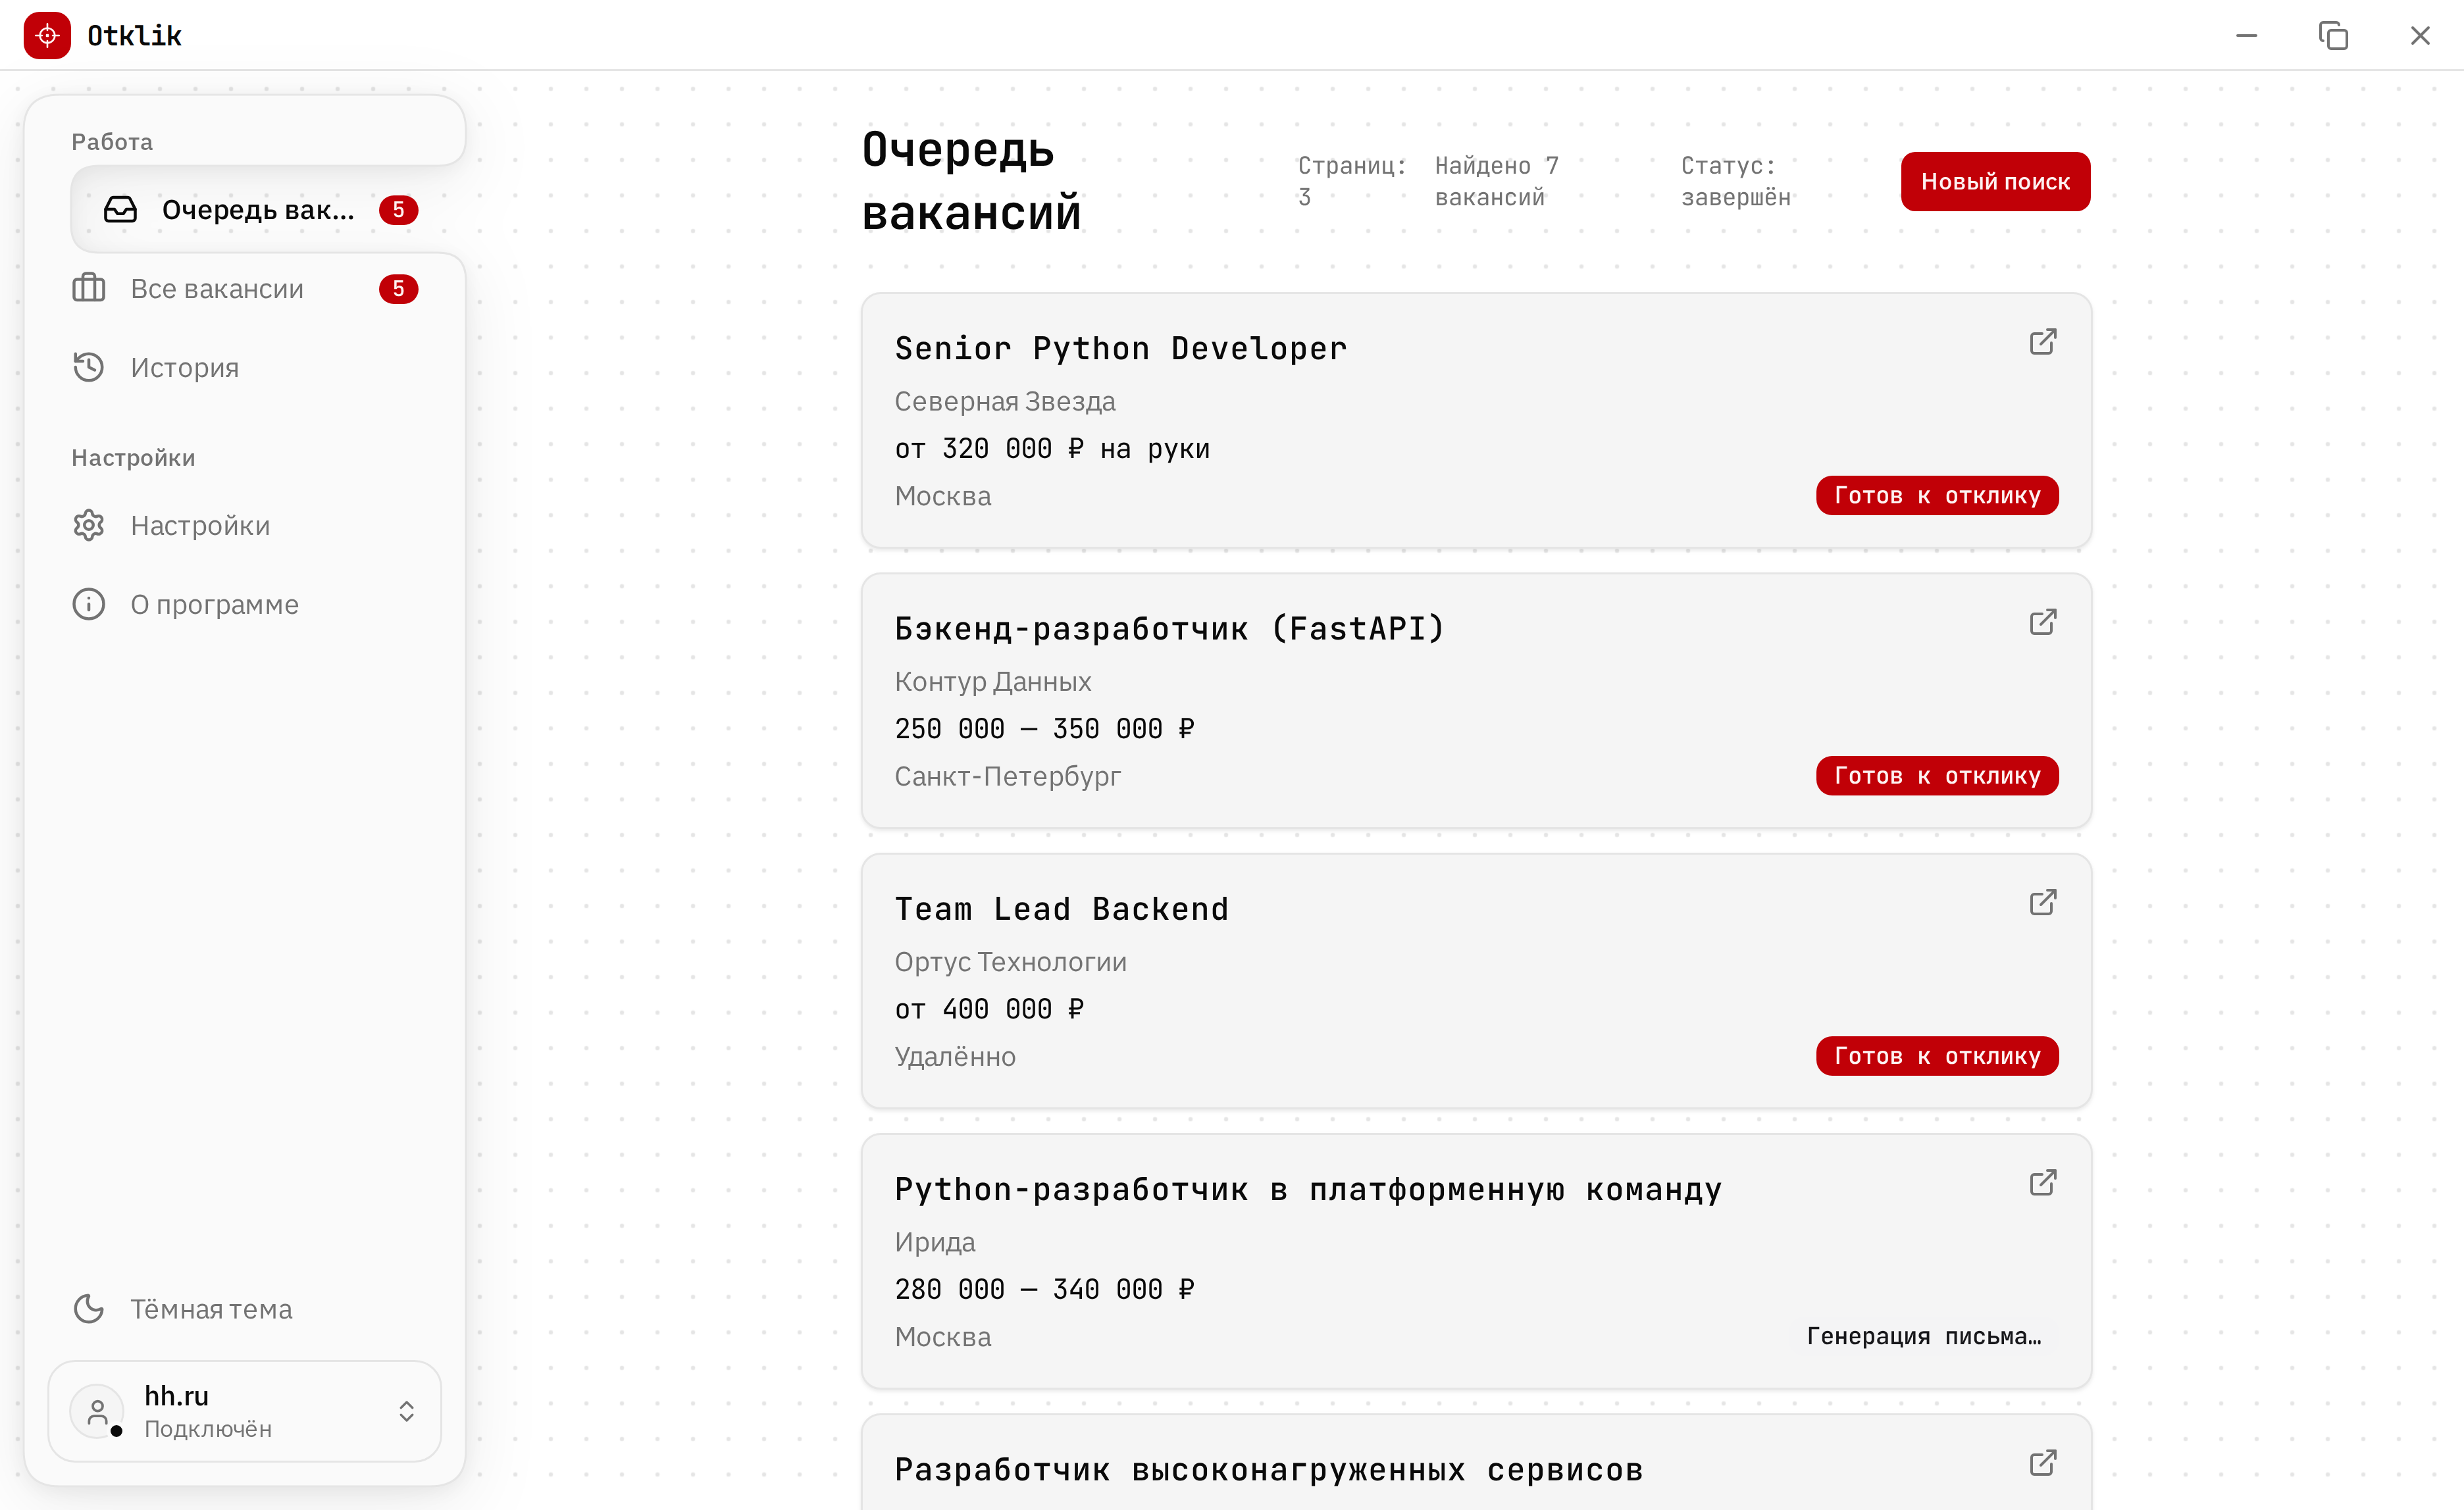
Task: Click the history clock icon
Action: pyautogui.click(x=89, y=367)
